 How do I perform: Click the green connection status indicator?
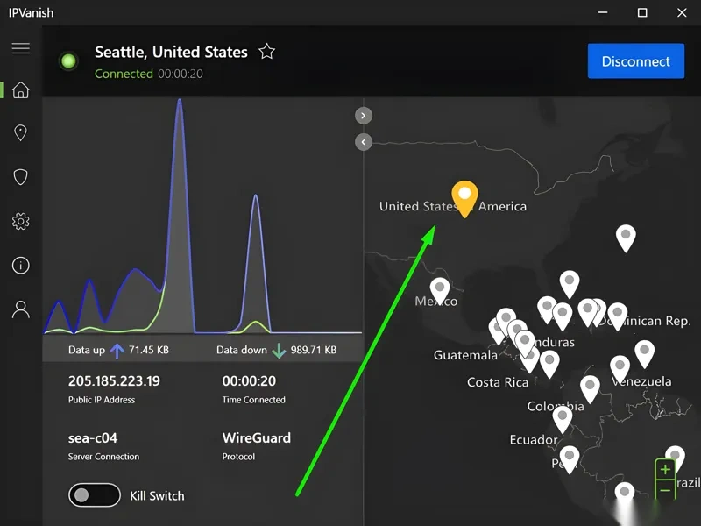(x=68, y=60)
